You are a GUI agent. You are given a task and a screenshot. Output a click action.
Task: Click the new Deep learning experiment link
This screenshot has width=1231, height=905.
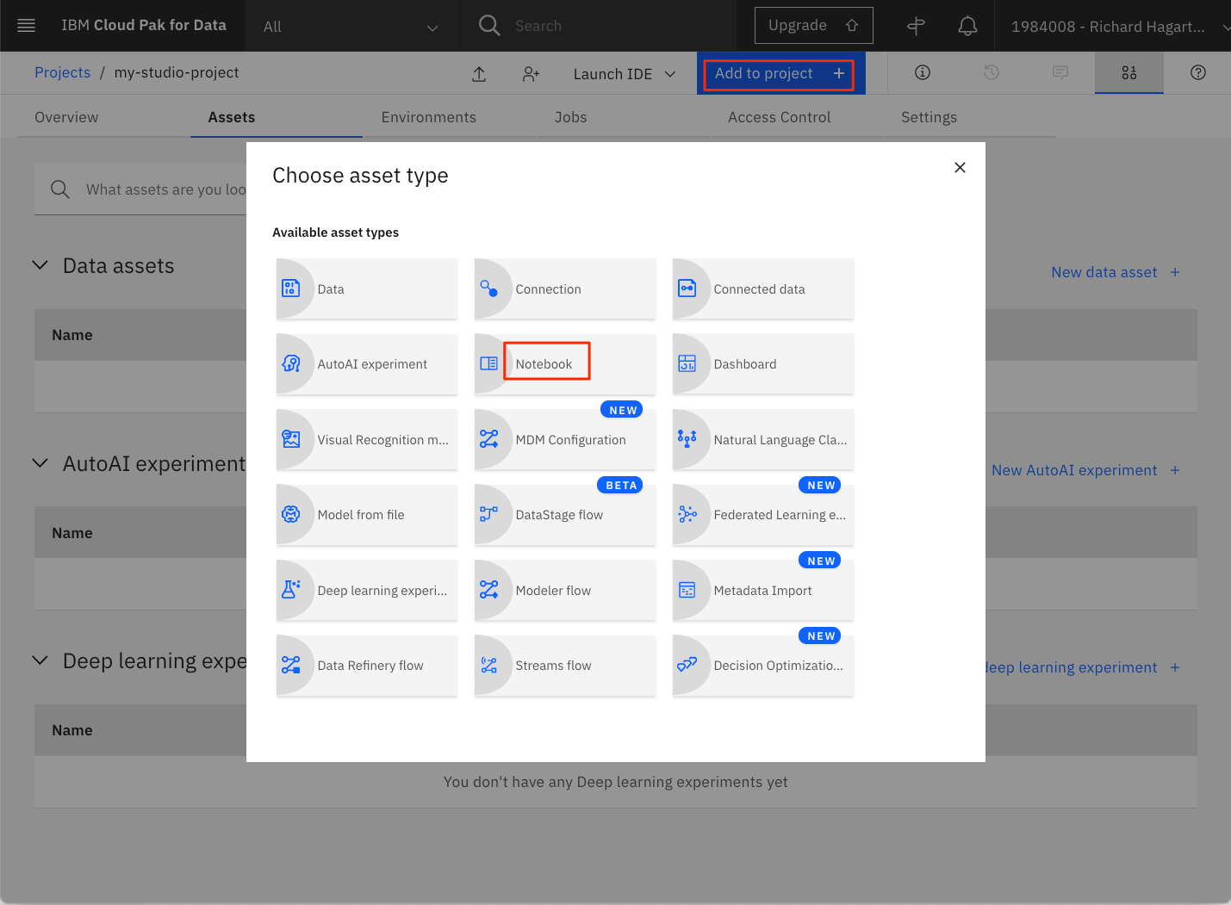click(1083, 667)
